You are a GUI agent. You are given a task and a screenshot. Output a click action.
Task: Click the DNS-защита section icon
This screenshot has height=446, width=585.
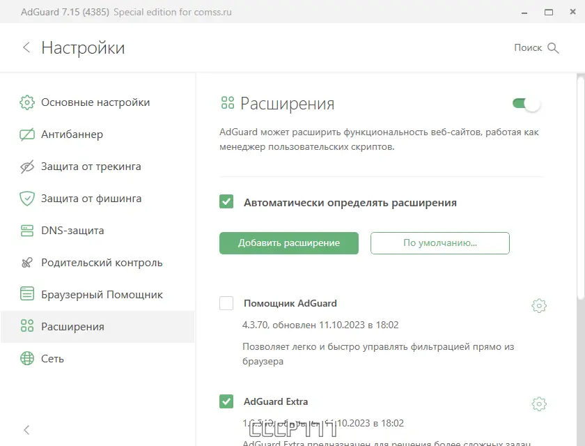[26, 230]
